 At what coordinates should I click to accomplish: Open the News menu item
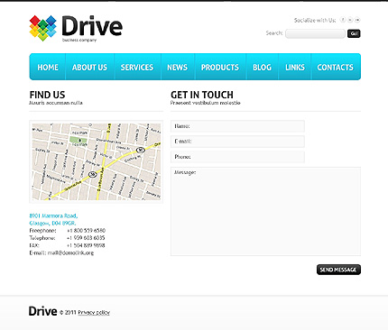pyautogui.click(x=178, y=67)
